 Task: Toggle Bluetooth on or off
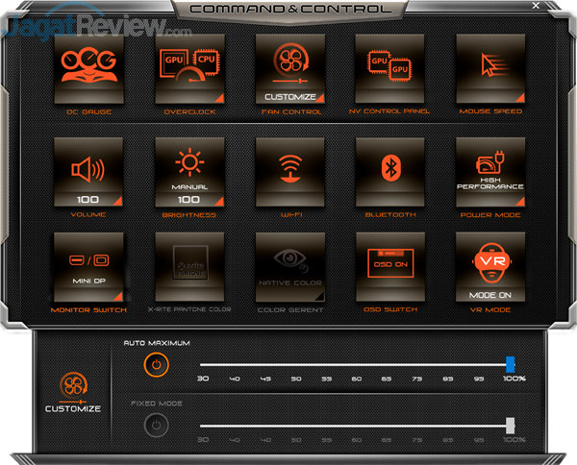(x=389, y=171)
